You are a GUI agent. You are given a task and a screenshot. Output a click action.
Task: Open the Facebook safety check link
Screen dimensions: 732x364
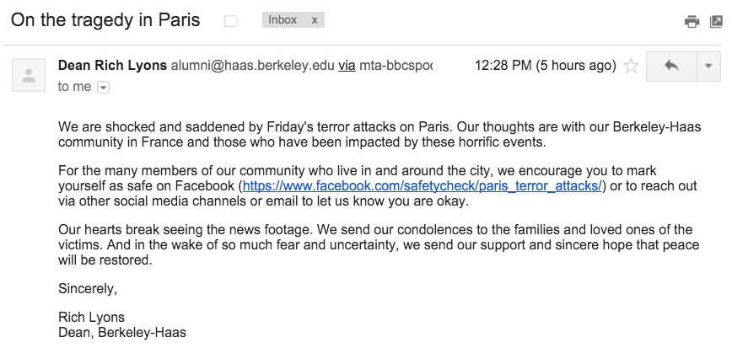pyautogui.click(x=422, y=186)
